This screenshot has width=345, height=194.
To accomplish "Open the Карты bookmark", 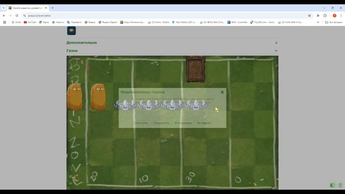I will pos(44,22).
